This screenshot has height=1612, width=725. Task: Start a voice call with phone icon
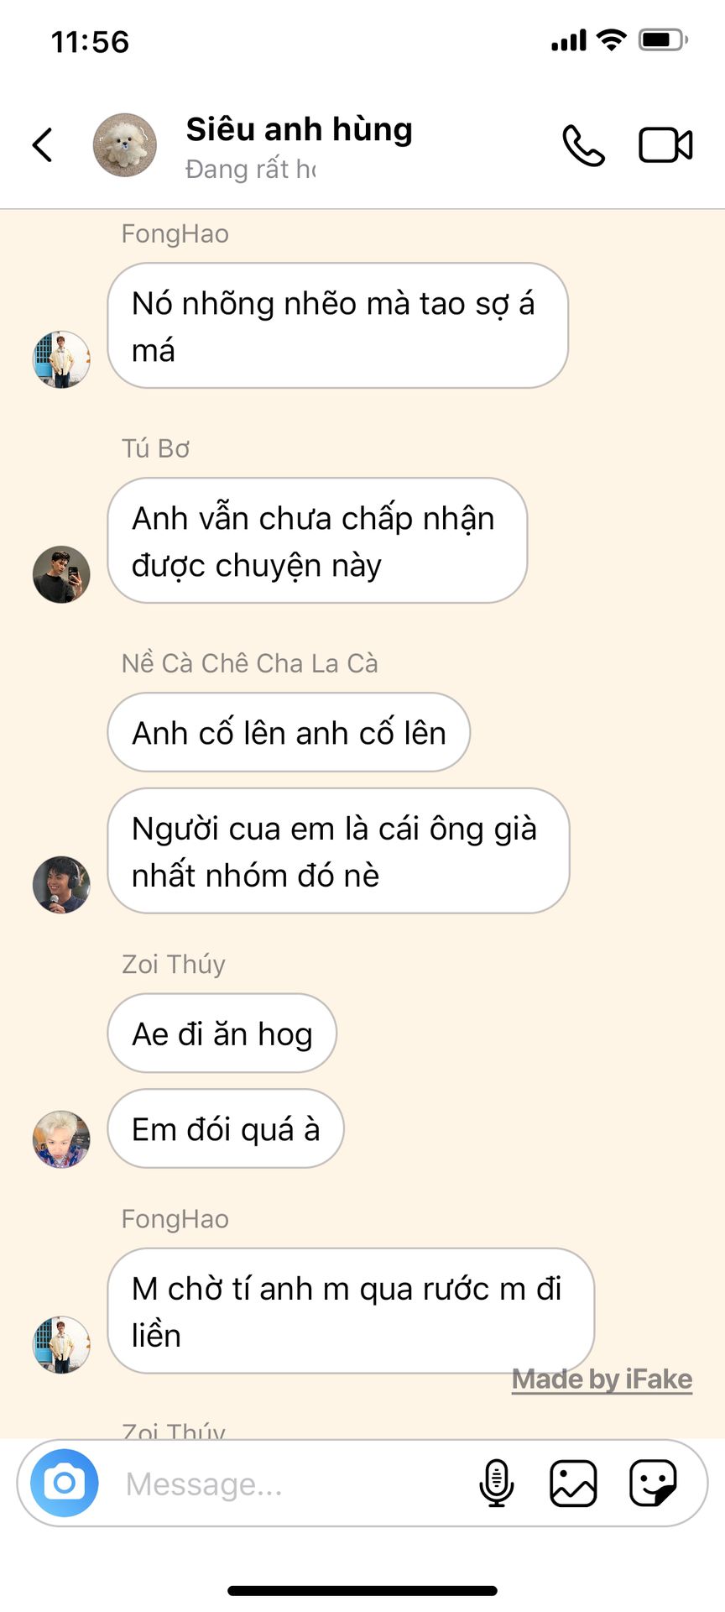583,145
